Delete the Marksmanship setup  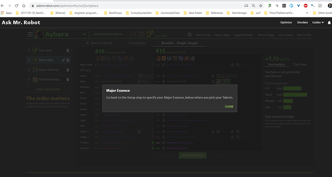click(68, 79)
